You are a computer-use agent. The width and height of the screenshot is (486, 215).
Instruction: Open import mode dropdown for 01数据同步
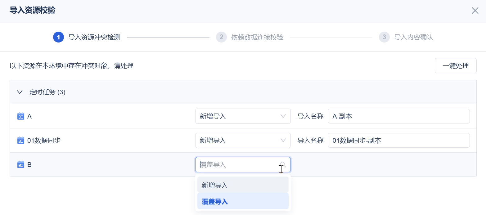tap(243, 141)
